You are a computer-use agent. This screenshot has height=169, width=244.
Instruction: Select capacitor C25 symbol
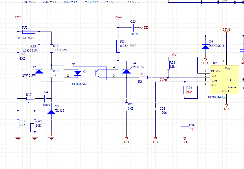coord(133,28)
